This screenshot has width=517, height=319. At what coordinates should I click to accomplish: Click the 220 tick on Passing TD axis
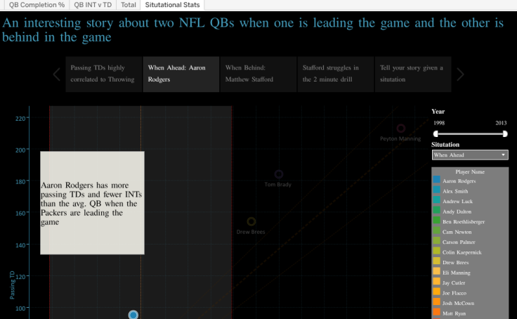[20, 119]
